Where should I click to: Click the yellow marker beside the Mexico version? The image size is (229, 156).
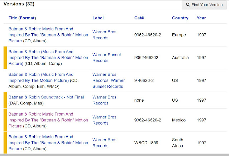coord(5,120)
